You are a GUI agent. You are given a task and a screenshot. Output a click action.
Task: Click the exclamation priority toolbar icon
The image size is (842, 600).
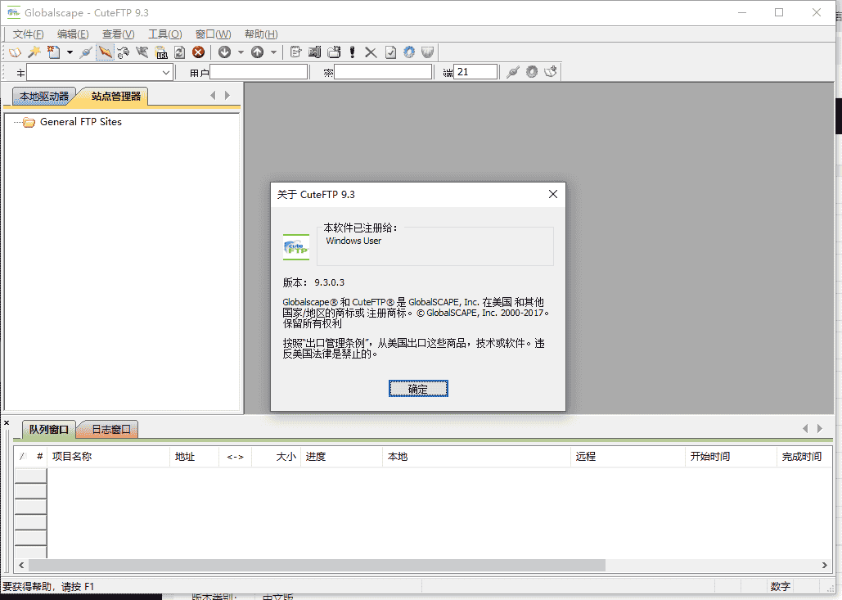351,52
